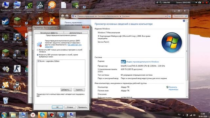Screen dimensions: 210x118
Task: Open the Компьютер desktop icon
Action: coord(6,7)
